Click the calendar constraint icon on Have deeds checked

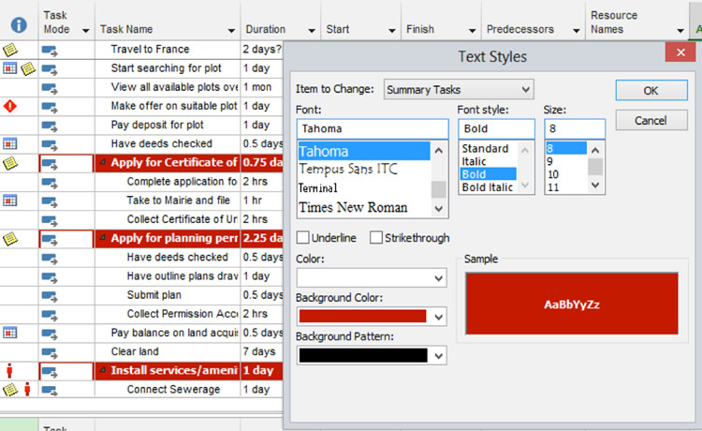pyautogui.click(x=10, y=143)
